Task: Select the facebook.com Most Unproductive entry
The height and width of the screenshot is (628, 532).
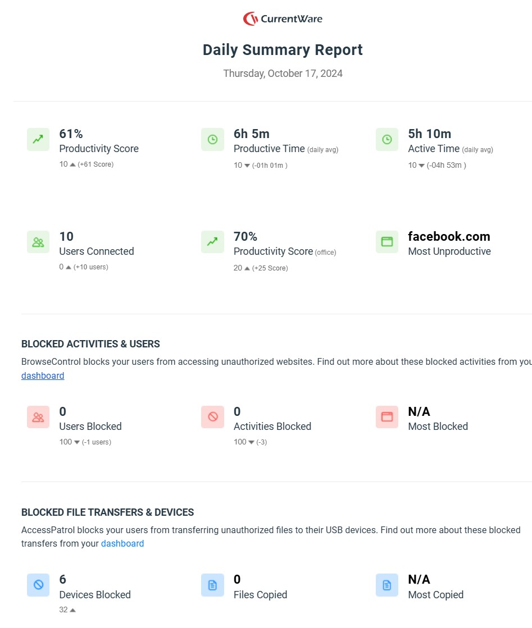Action: tap(449, 236)
